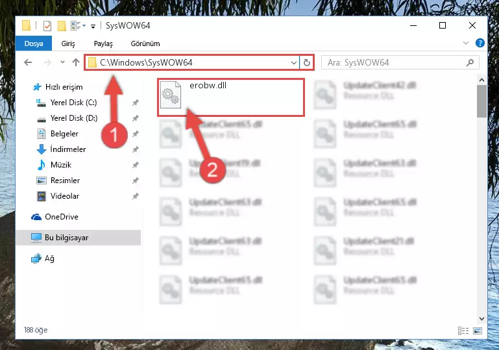
Task: Click the New folder quick access icon
Action: pyautogui.click(x=62, y=26)
